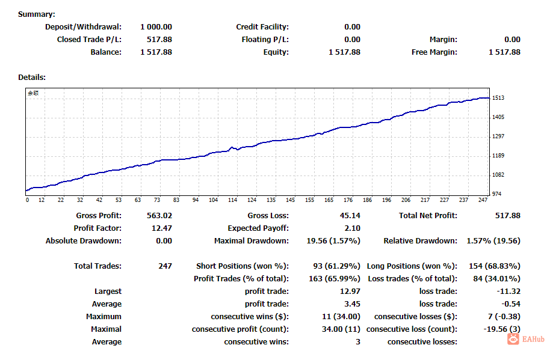
Task: Click the 1297 value on chart axis
Action: pos(498,136)
